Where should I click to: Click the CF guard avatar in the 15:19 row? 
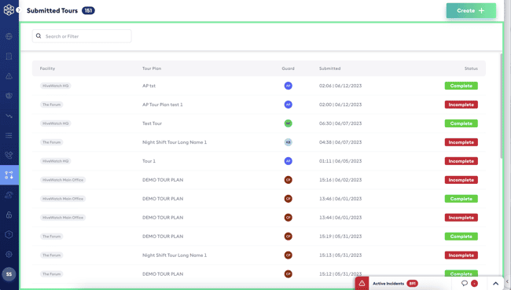pos(288,237)
